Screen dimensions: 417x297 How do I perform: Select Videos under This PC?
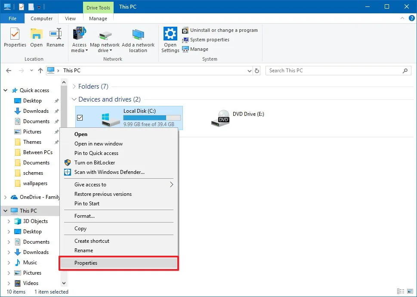coord(31,283)
